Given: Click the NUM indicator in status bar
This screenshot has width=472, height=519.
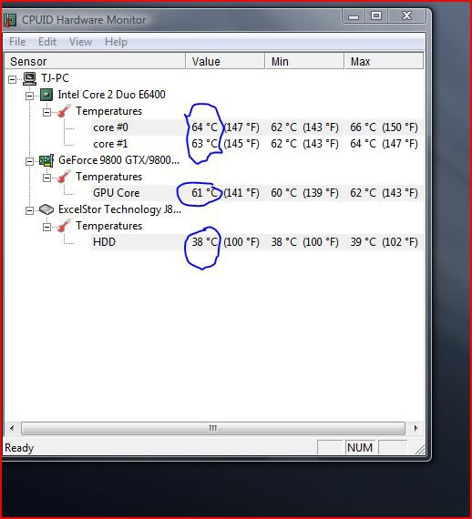Looking at the screenshot, I should (360, 448).
